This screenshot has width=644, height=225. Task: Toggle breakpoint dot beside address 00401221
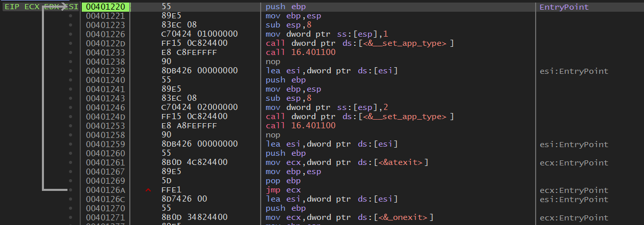point(70,16)
